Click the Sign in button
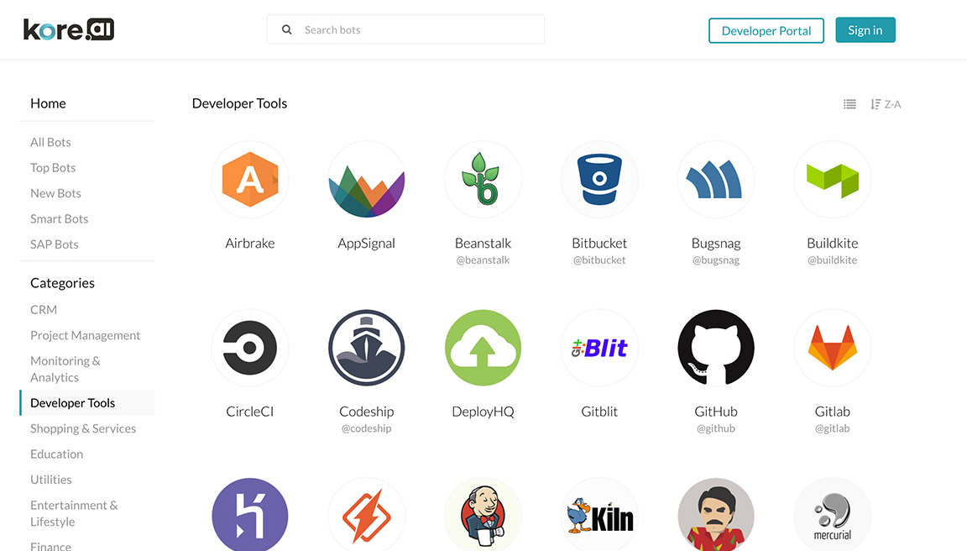This screenshot has height=551, width=967. [865, 30]
